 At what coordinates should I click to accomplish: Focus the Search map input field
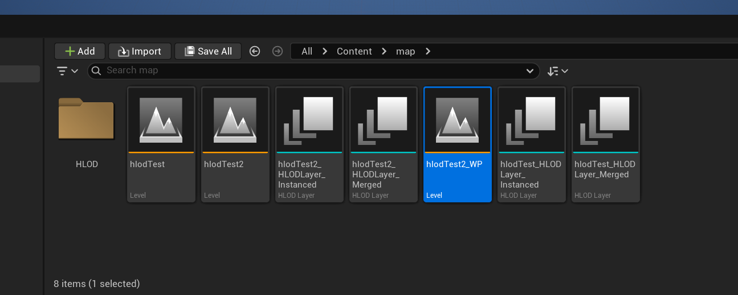coord(313,70)
